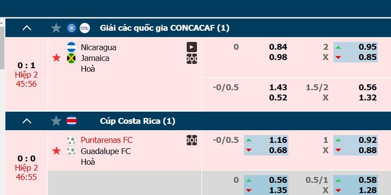The image size is (391, 195).
Task: Click the soccer ball icon beside Guadalupe FC
Action: (71, 151)
